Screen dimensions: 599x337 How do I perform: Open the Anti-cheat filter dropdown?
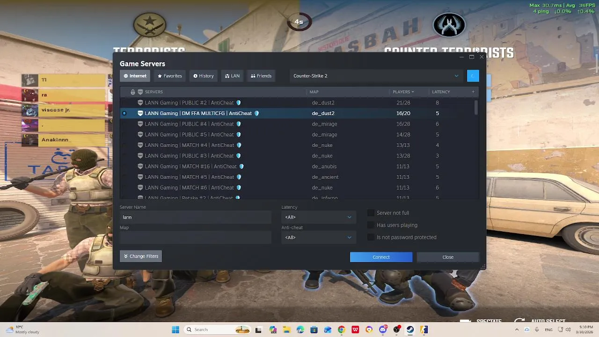(318, 237)
